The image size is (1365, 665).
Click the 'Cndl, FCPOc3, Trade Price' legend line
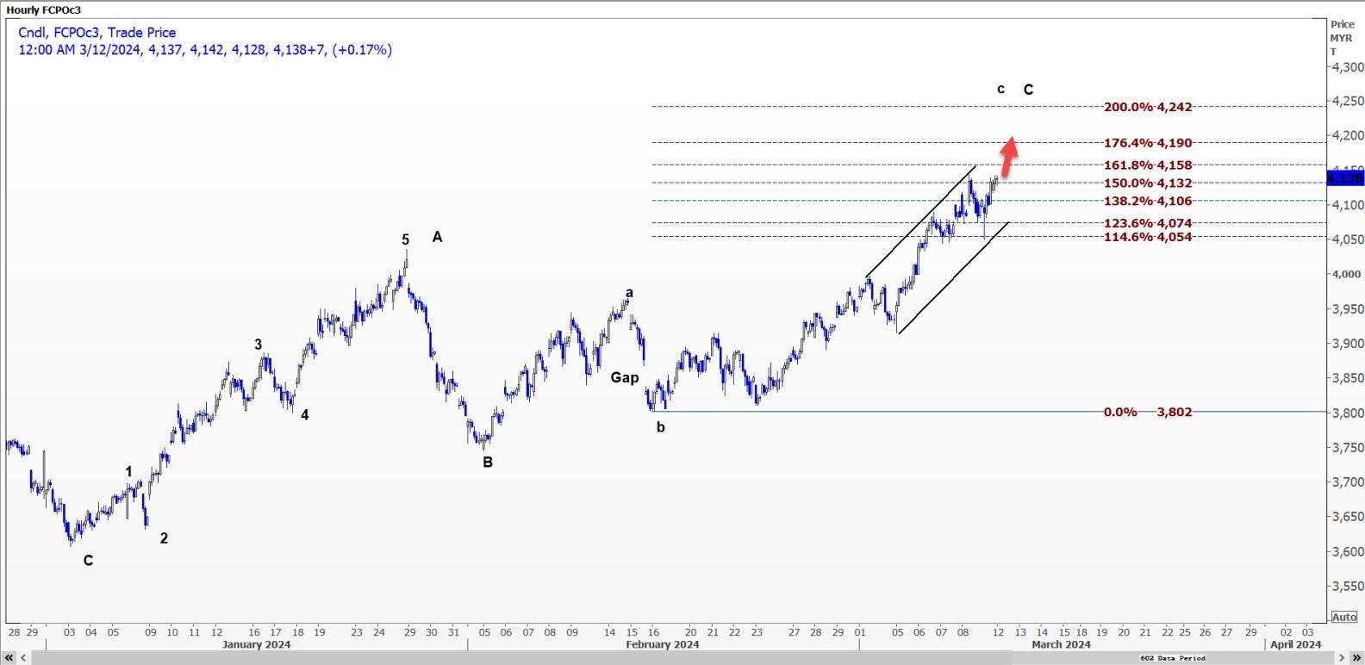[x=97, y=32]
